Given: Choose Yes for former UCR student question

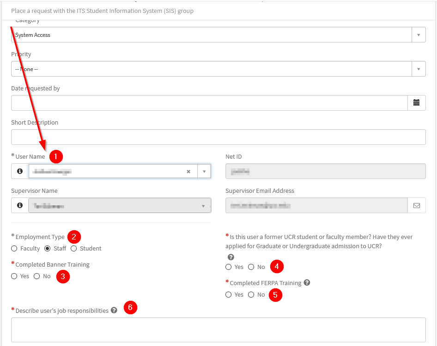Looking at the screenshot, I should 229,267.
